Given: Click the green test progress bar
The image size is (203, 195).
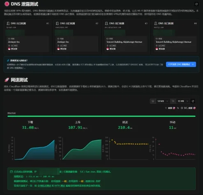Looking at the screenshot, I should pyautogui.click(x=101, y=116).
